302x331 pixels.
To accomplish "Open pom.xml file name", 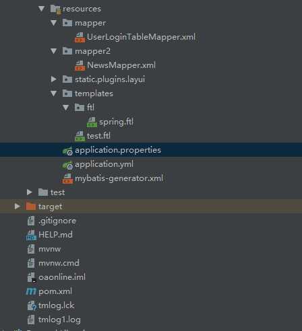I will 55,291.
